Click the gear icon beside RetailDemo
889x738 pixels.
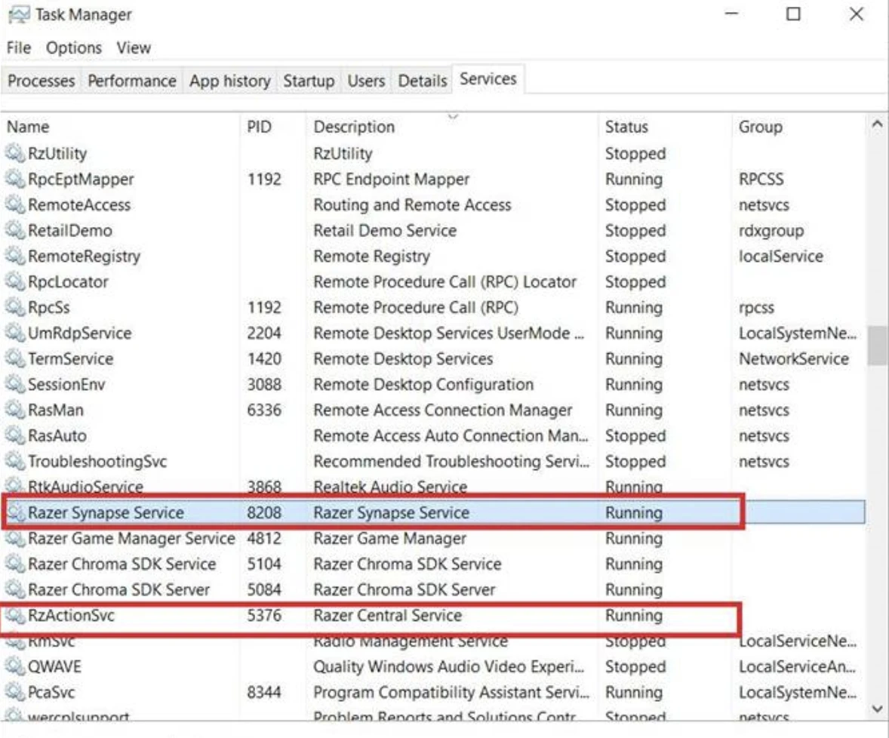[x=15, y=230]
